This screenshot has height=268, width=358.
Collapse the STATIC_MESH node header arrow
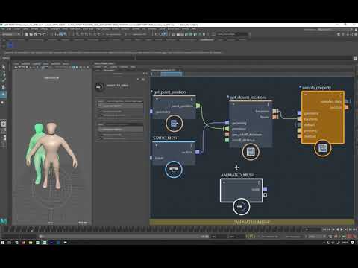[157, 145]
